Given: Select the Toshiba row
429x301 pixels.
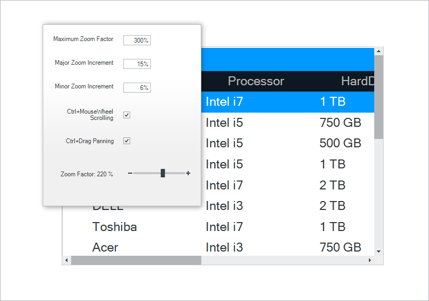Looking at the screenshot, I should pos(114,227).
